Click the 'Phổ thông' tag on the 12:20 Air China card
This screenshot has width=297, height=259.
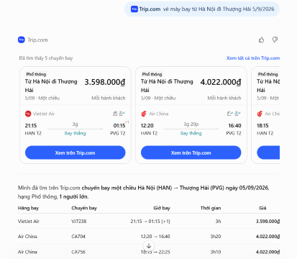[152, 74]
